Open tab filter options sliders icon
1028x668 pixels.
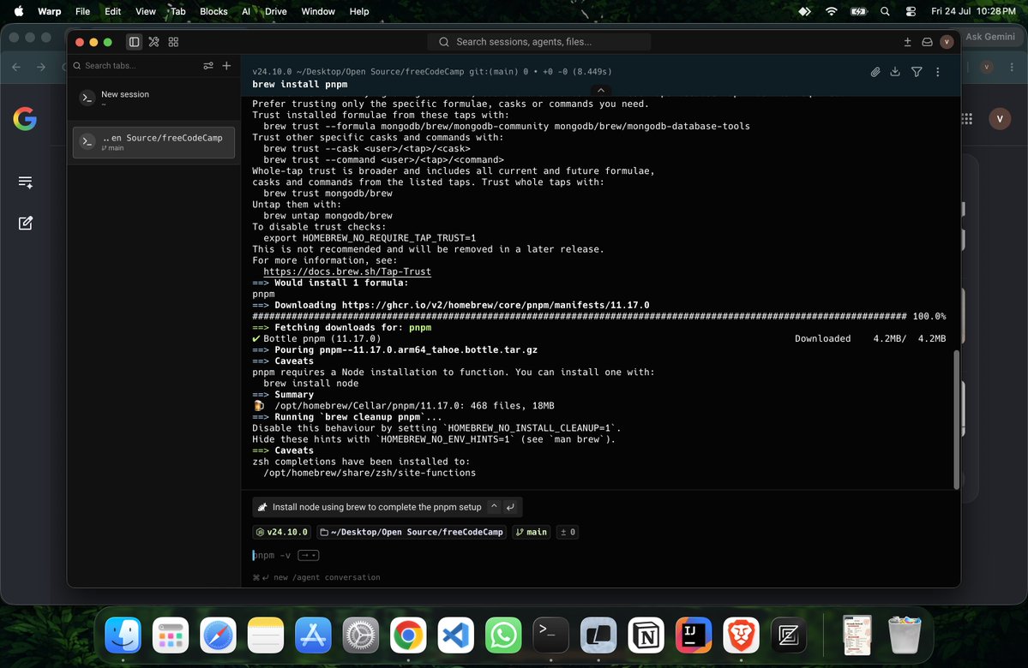click(x=207, y=65)
